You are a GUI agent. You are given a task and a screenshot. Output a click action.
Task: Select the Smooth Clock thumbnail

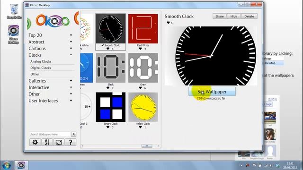pyautogui.click(x=110, y=28)
